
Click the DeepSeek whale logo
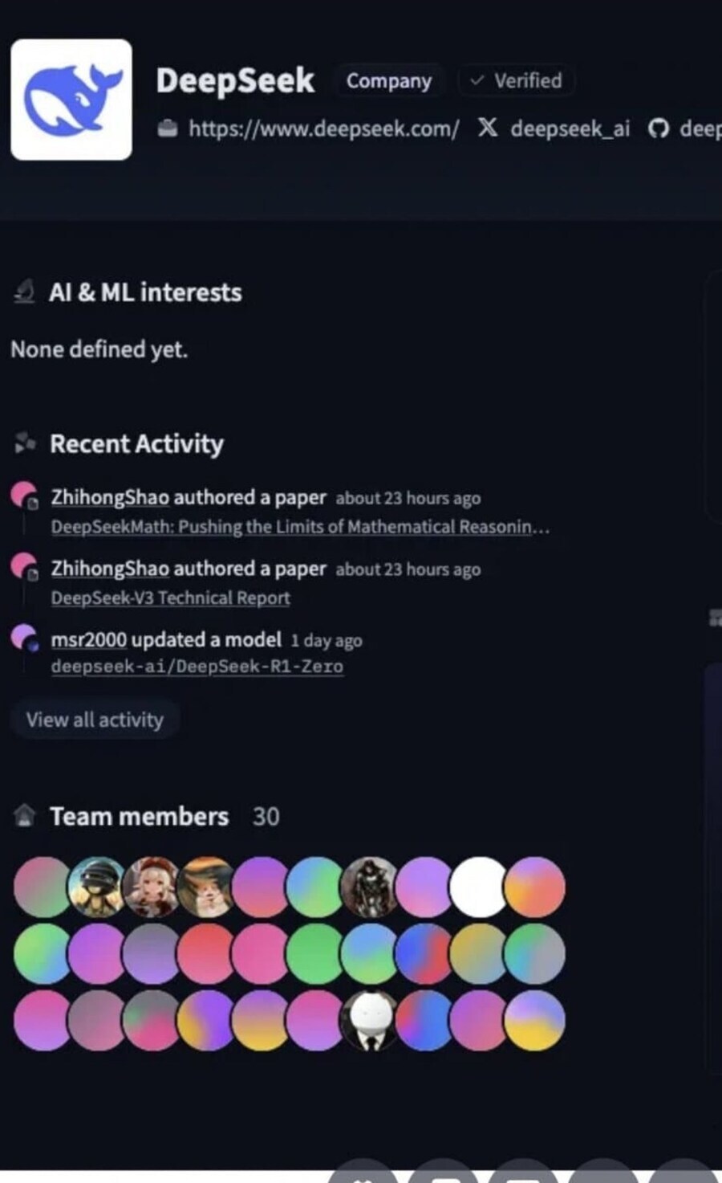71,100
